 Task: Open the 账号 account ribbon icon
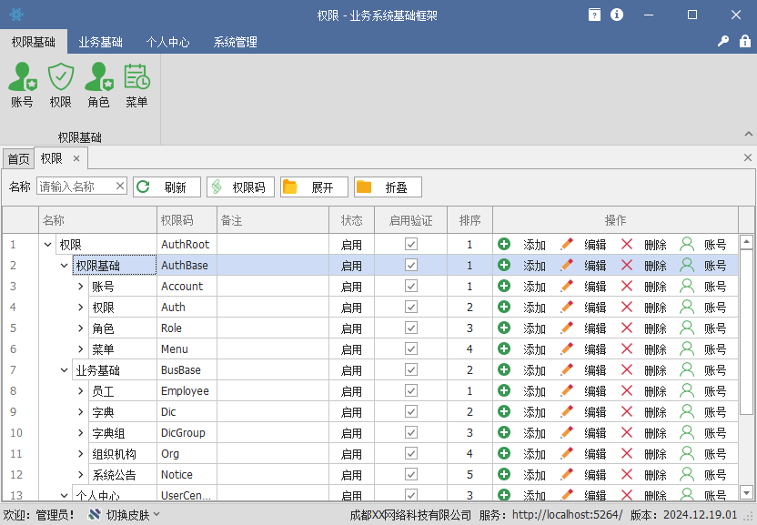click(x=22, y=86)
